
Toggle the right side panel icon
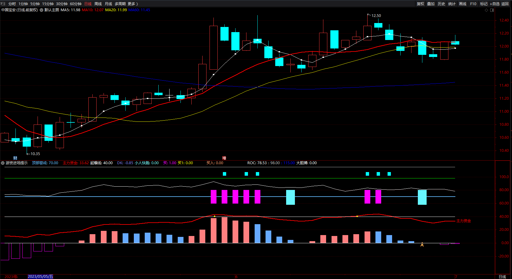[x=492, y=10]
